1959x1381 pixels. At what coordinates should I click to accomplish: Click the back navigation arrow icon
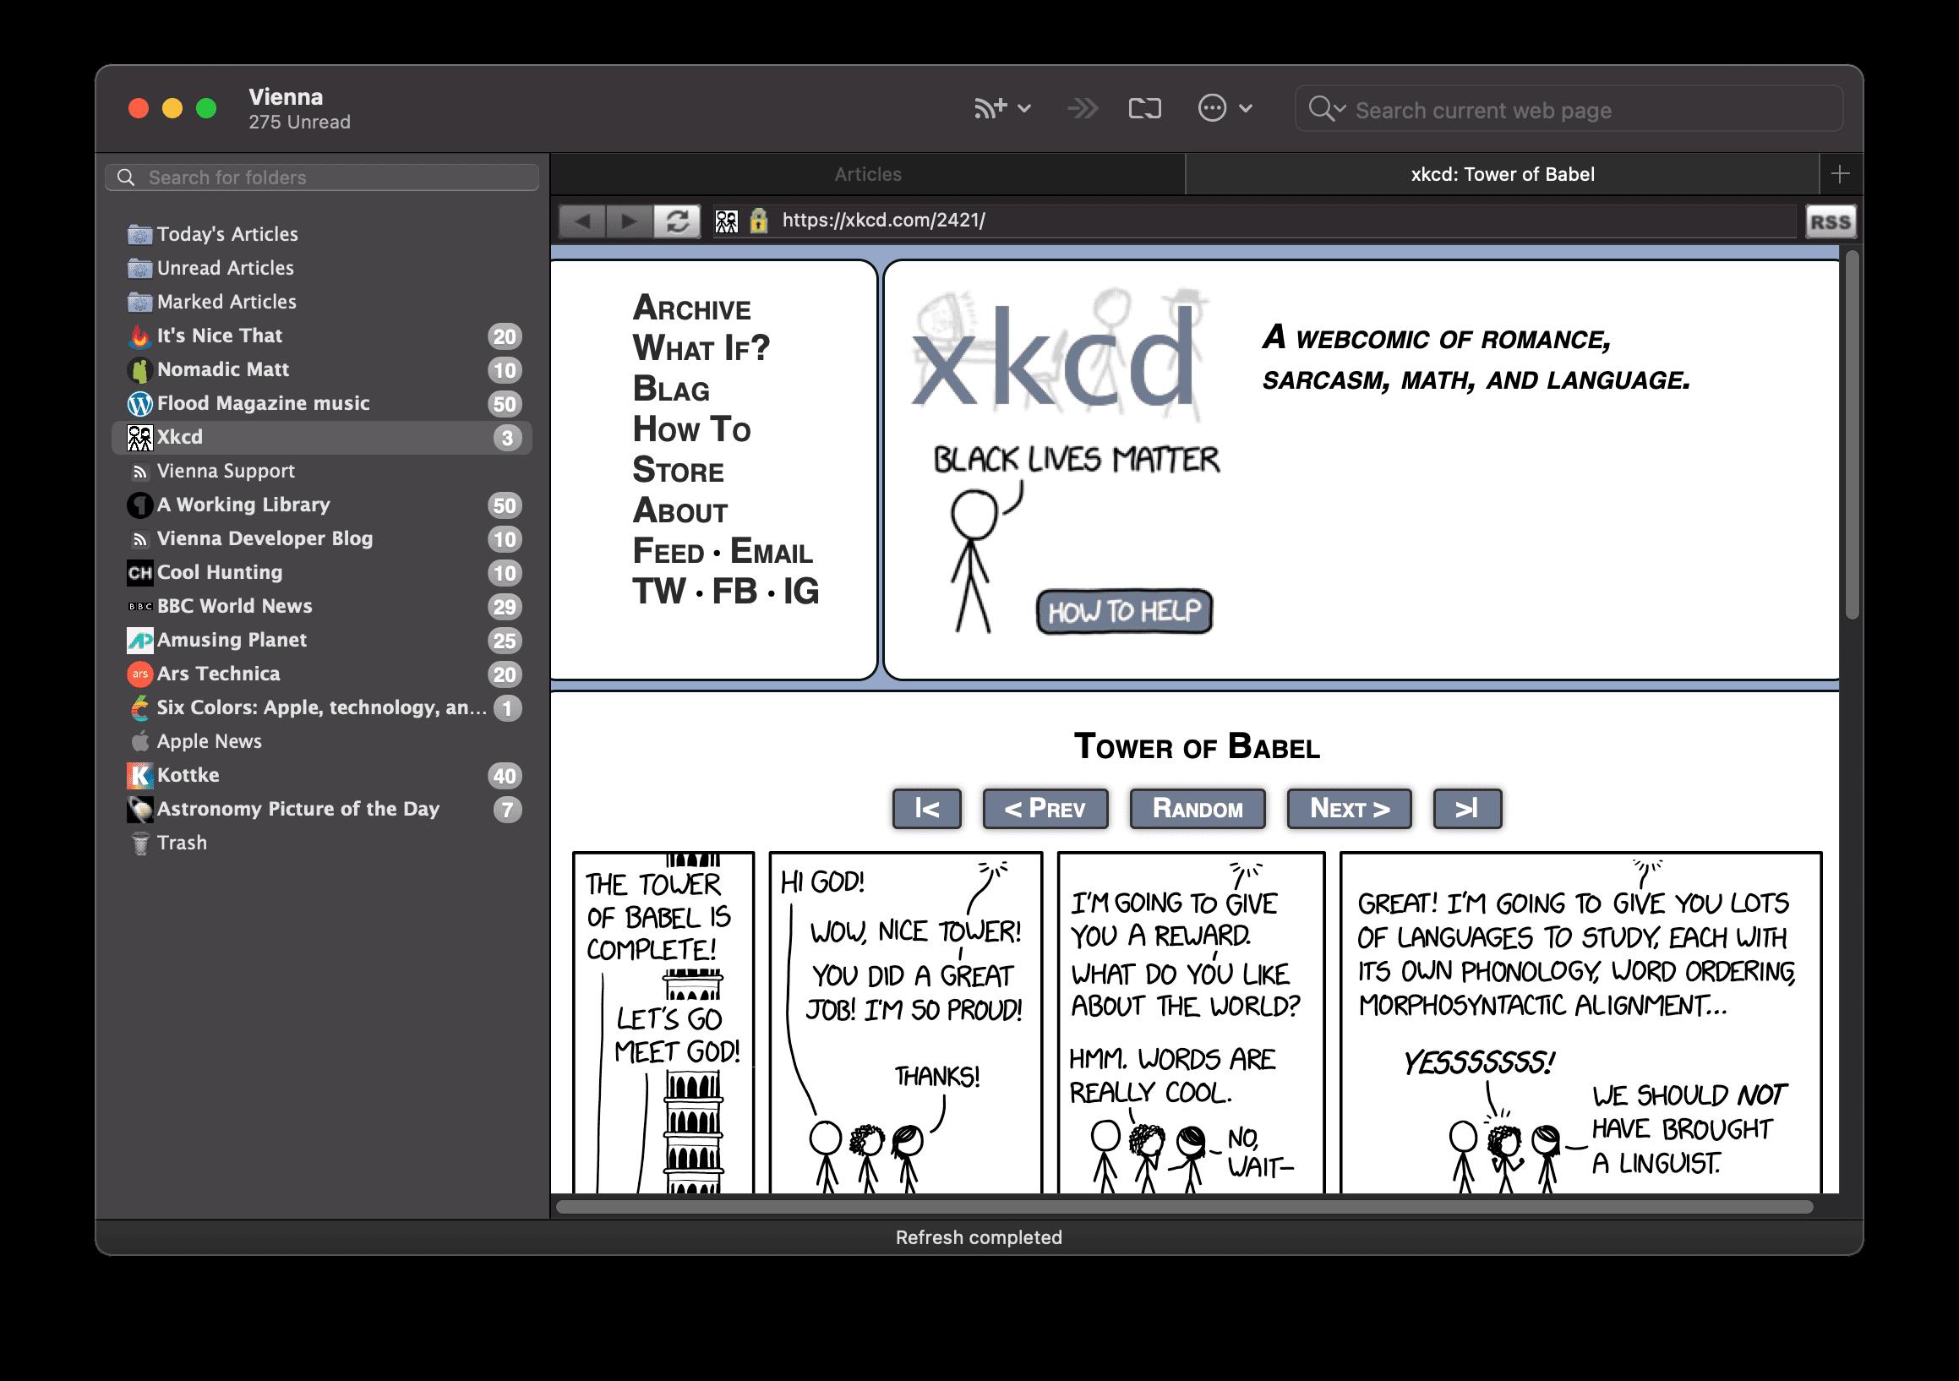point(581,220)
